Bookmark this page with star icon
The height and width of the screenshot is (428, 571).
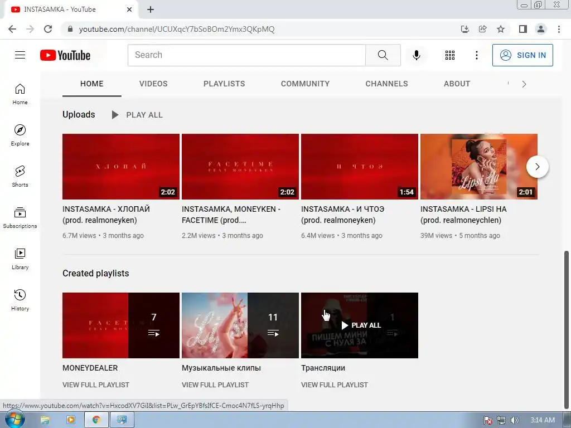point(501,29)
